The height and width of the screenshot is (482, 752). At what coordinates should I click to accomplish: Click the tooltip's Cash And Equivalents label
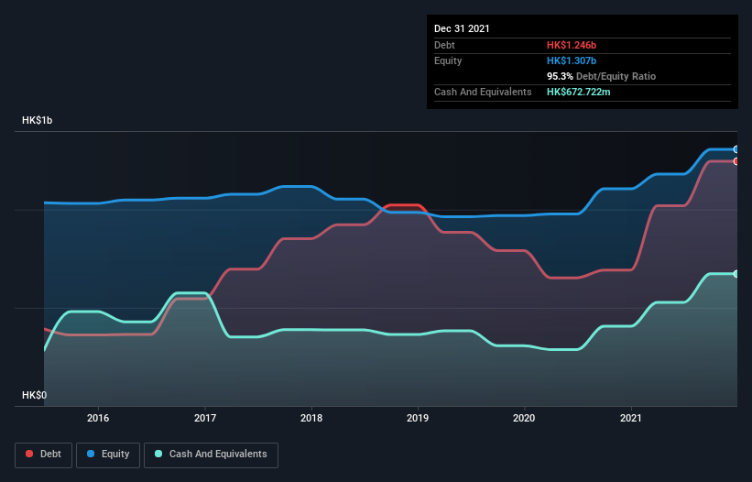point(483,92)
